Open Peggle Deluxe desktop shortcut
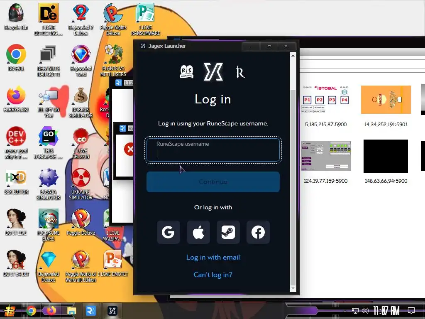 pyautogui.click(x=81, y=222)
